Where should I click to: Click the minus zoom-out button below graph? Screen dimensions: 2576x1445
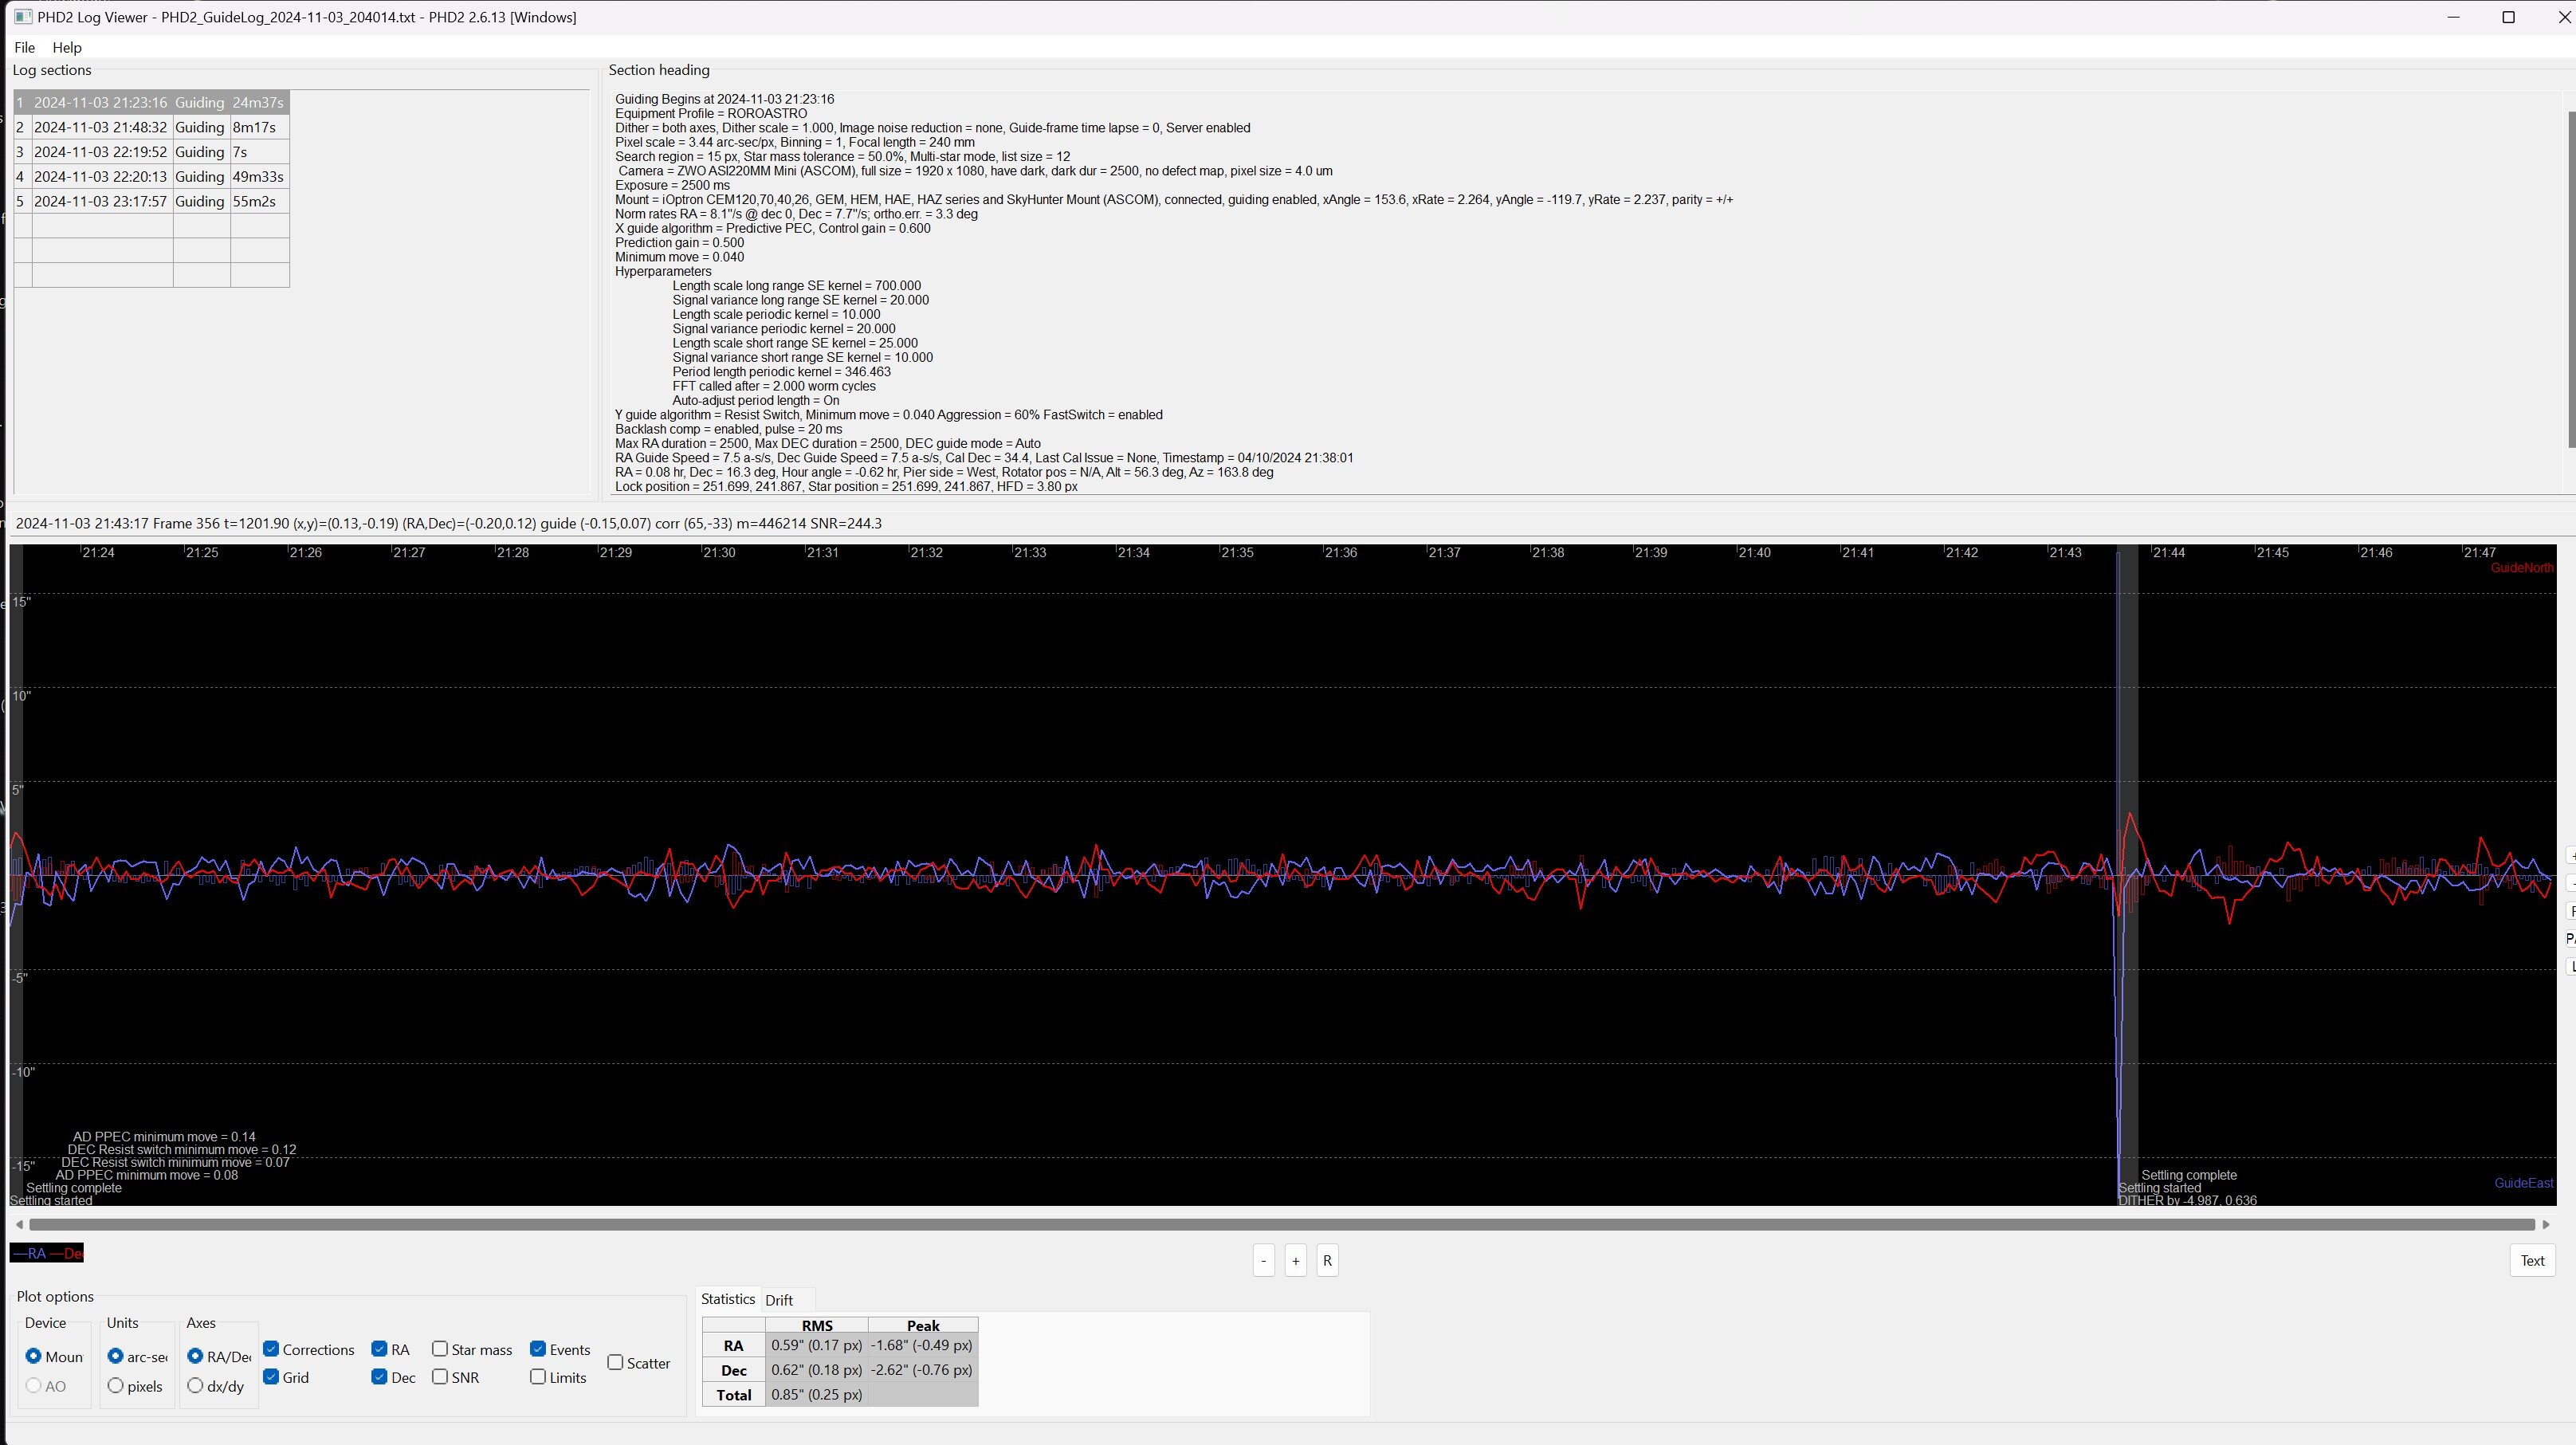[x=1263, y=1260]
